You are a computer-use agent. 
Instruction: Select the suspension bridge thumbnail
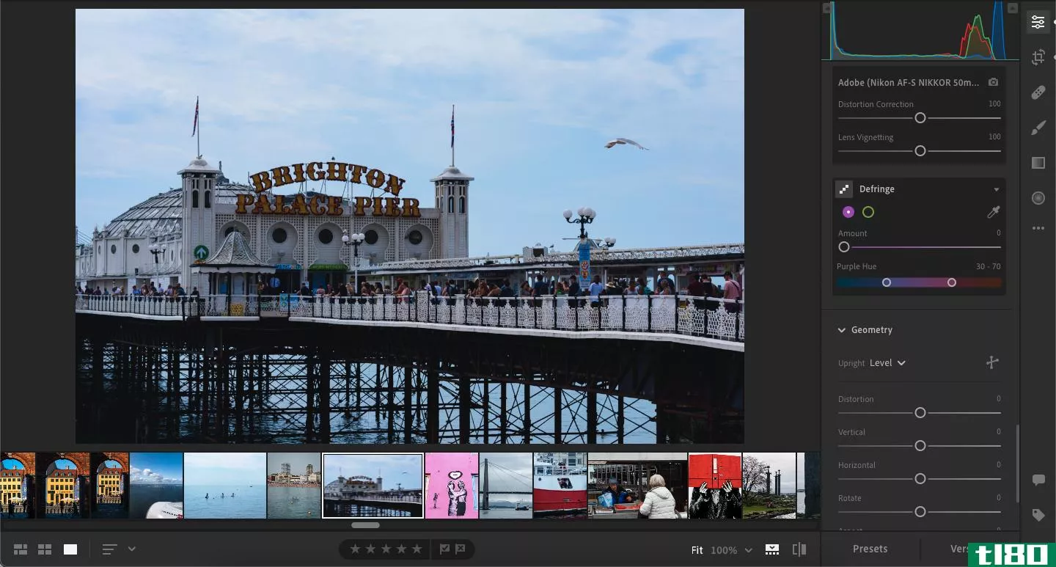click(506, 486)
